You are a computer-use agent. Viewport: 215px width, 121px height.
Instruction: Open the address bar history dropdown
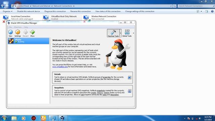click(171, 6)
